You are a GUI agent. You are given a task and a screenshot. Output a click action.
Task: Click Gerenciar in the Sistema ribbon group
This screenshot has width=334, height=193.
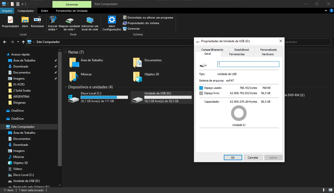pos(131,29)
